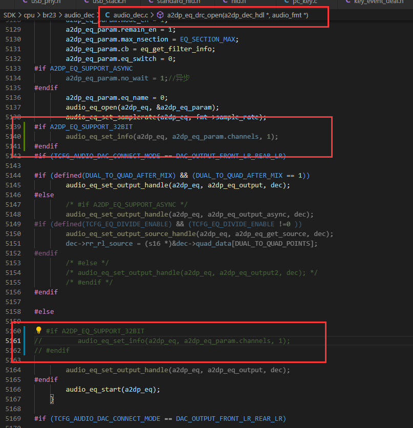Click a2dp_eq_get_source argument on line 5150

tap(271, 233)
